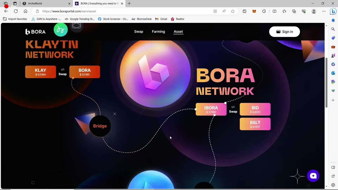
Task: Select the Asset navigation item
Action: 178,32
